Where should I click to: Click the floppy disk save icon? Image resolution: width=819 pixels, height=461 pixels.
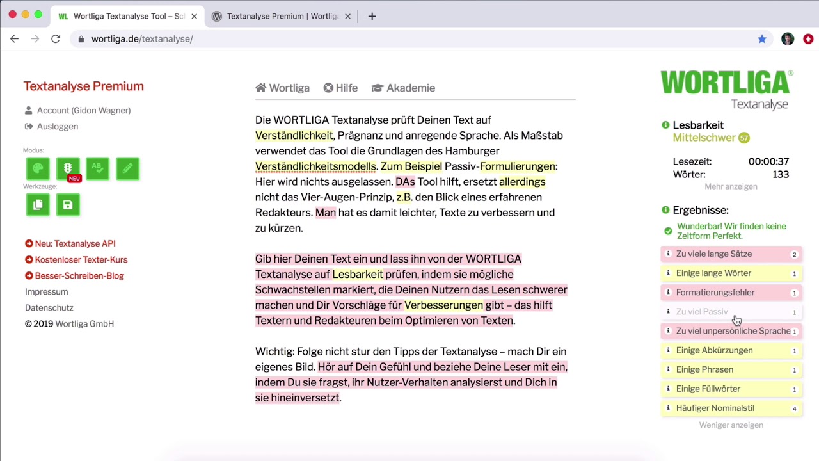tap(68, 205)
